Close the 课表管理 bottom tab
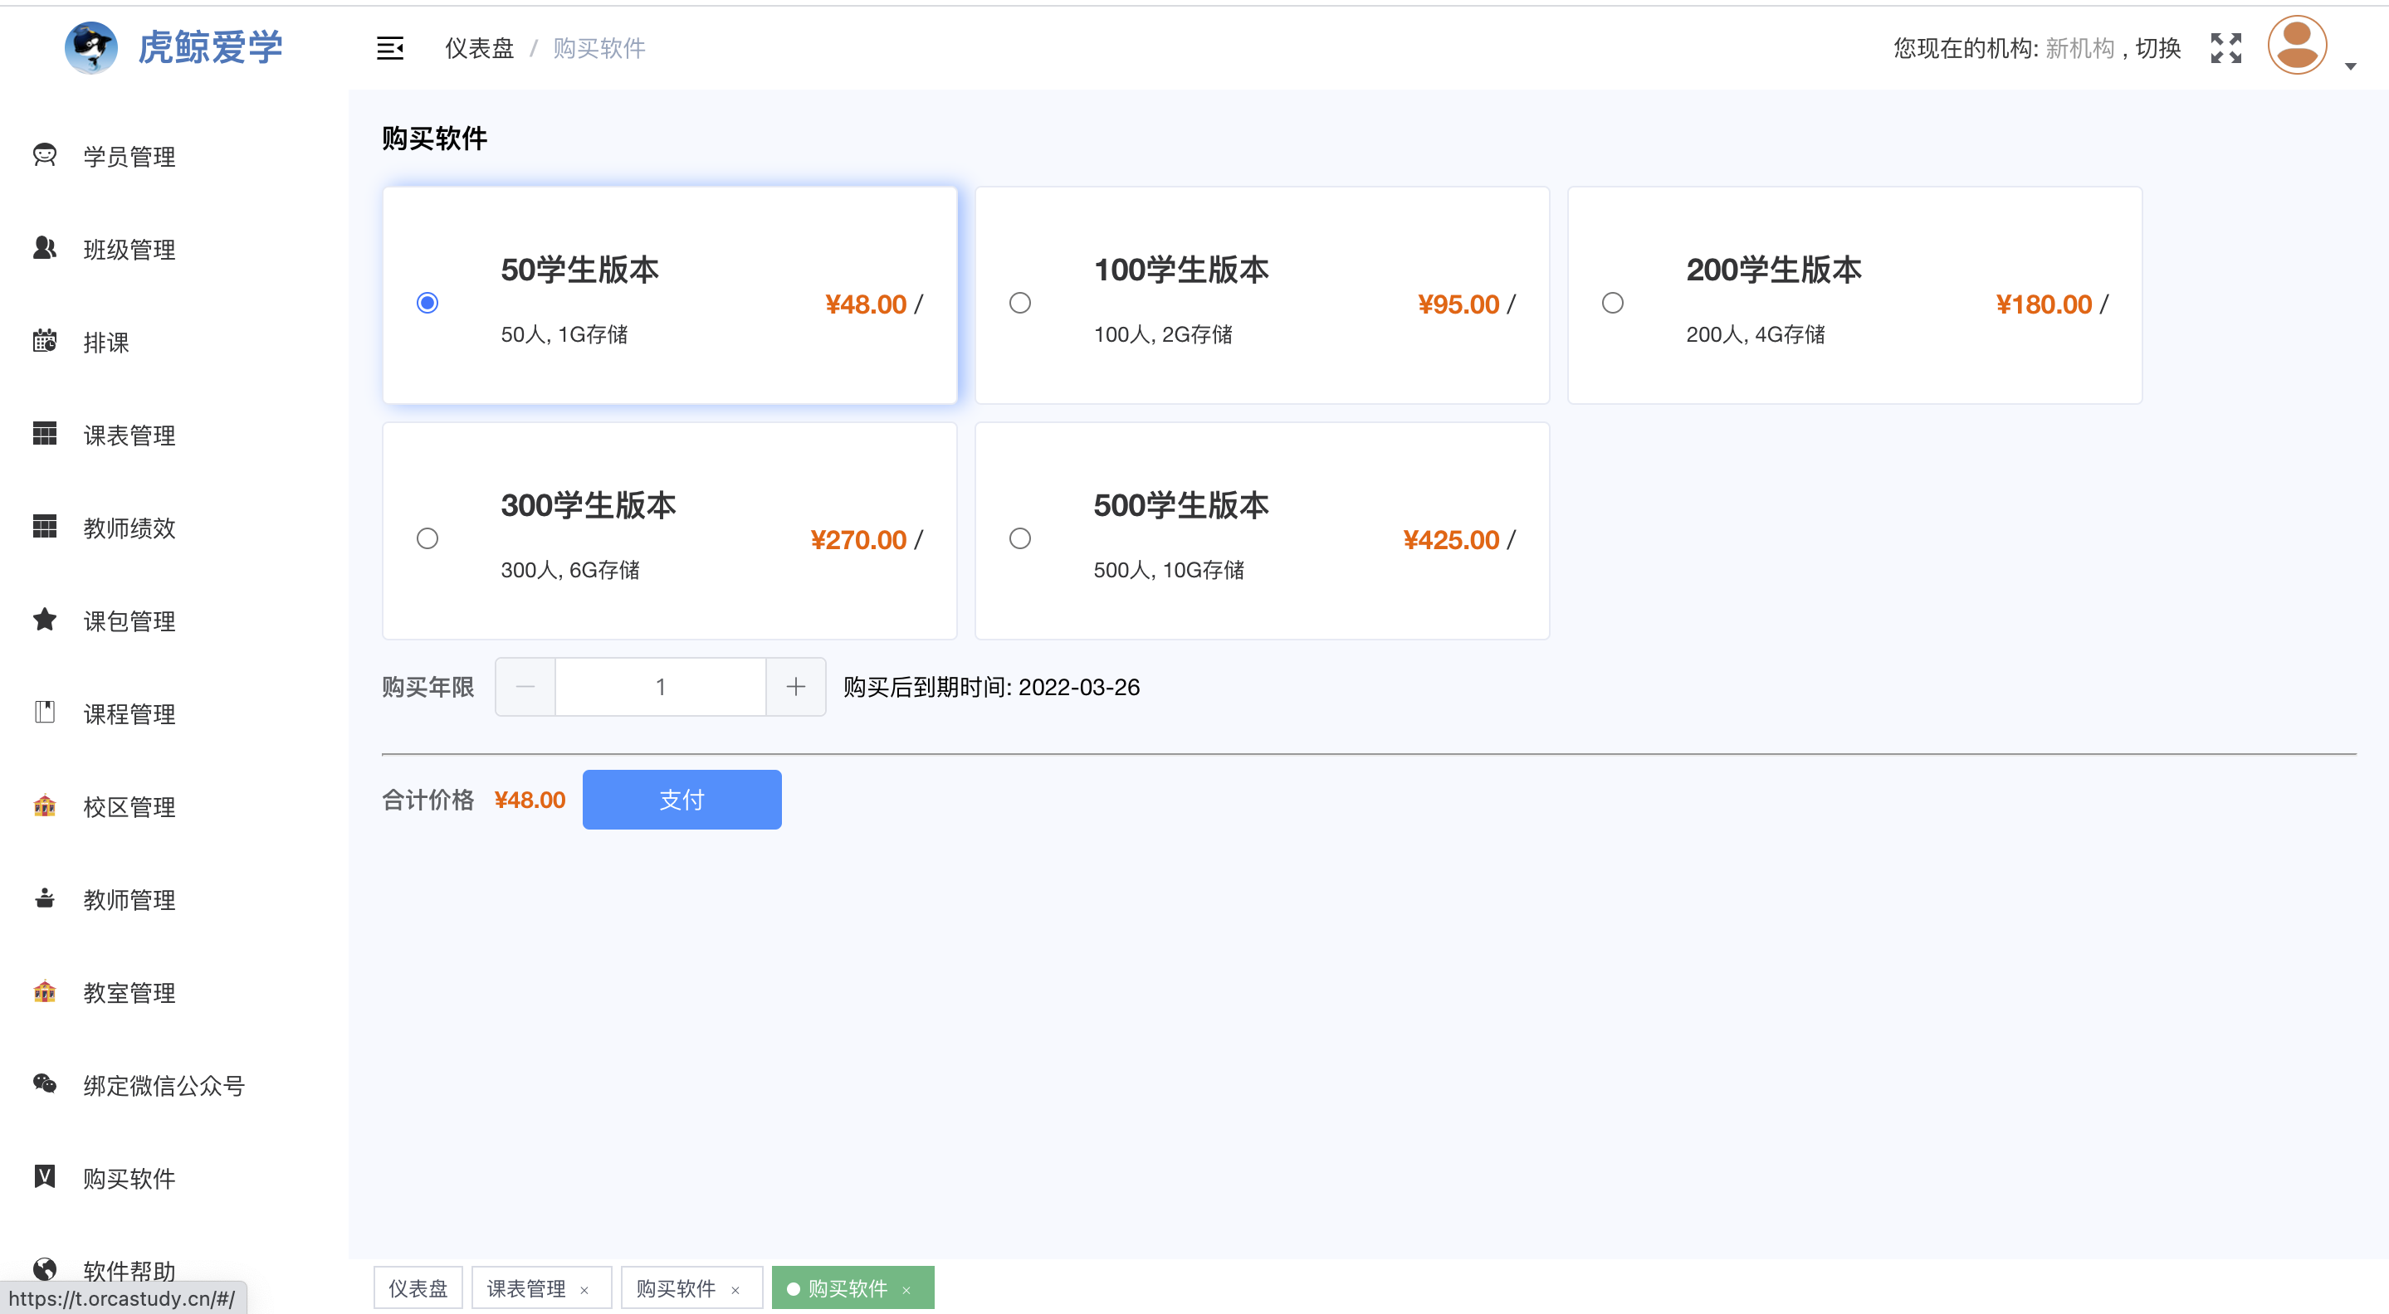 [x=584, y=1290]
